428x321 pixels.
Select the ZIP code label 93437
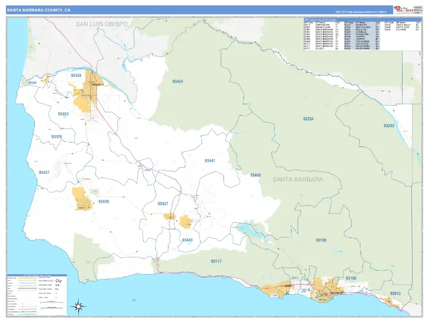tap(44, 173)
